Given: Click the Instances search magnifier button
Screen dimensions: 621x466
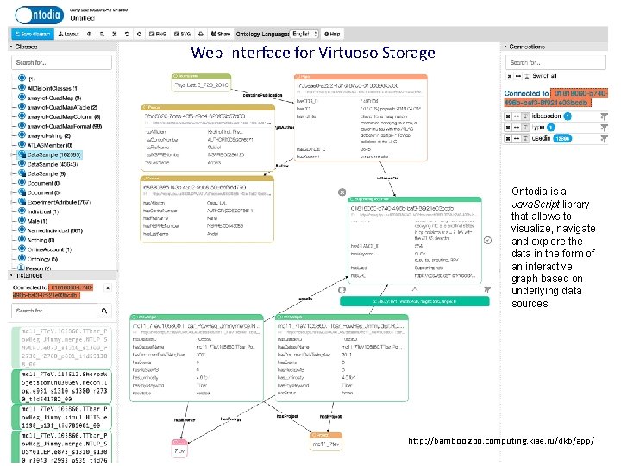Looking at the screenshot, I should (x=104, y=311).
